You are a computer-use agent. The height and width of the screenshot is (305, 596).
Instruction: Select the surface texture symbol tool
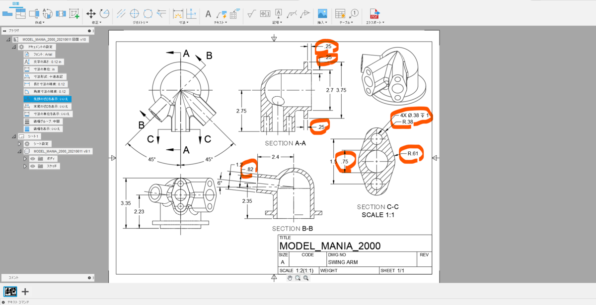pyautogui.click(x=252, y=13)
